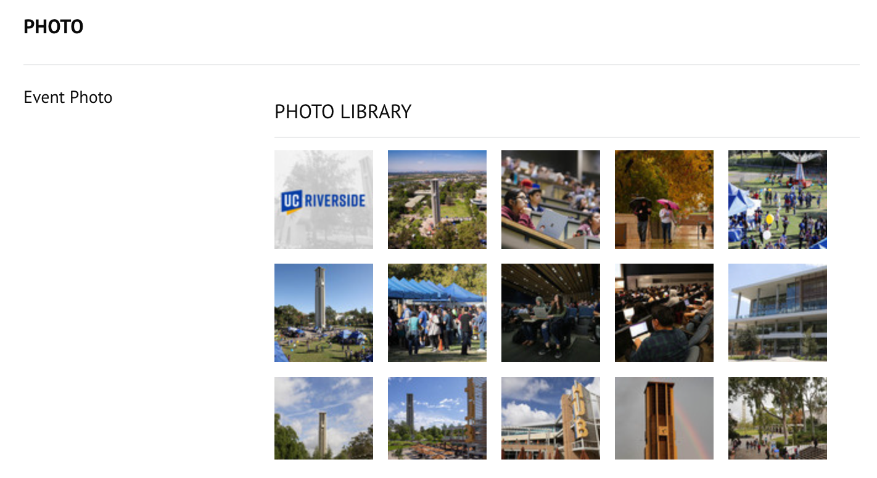
Task: Select the modern glass building photo
Action: 778,313
